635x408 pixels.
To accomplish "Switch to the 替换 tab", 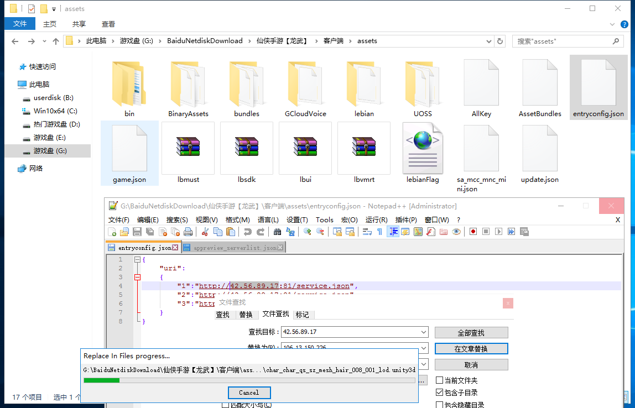I will coord(246,315).
